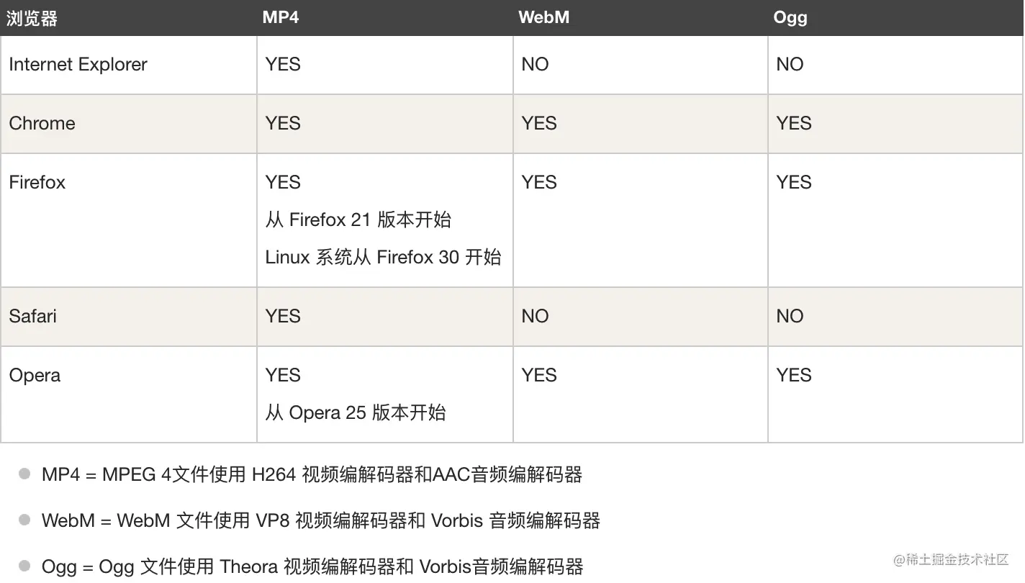Select the Opera browser cell
The image size is (1025, 583).
point(35,376)
